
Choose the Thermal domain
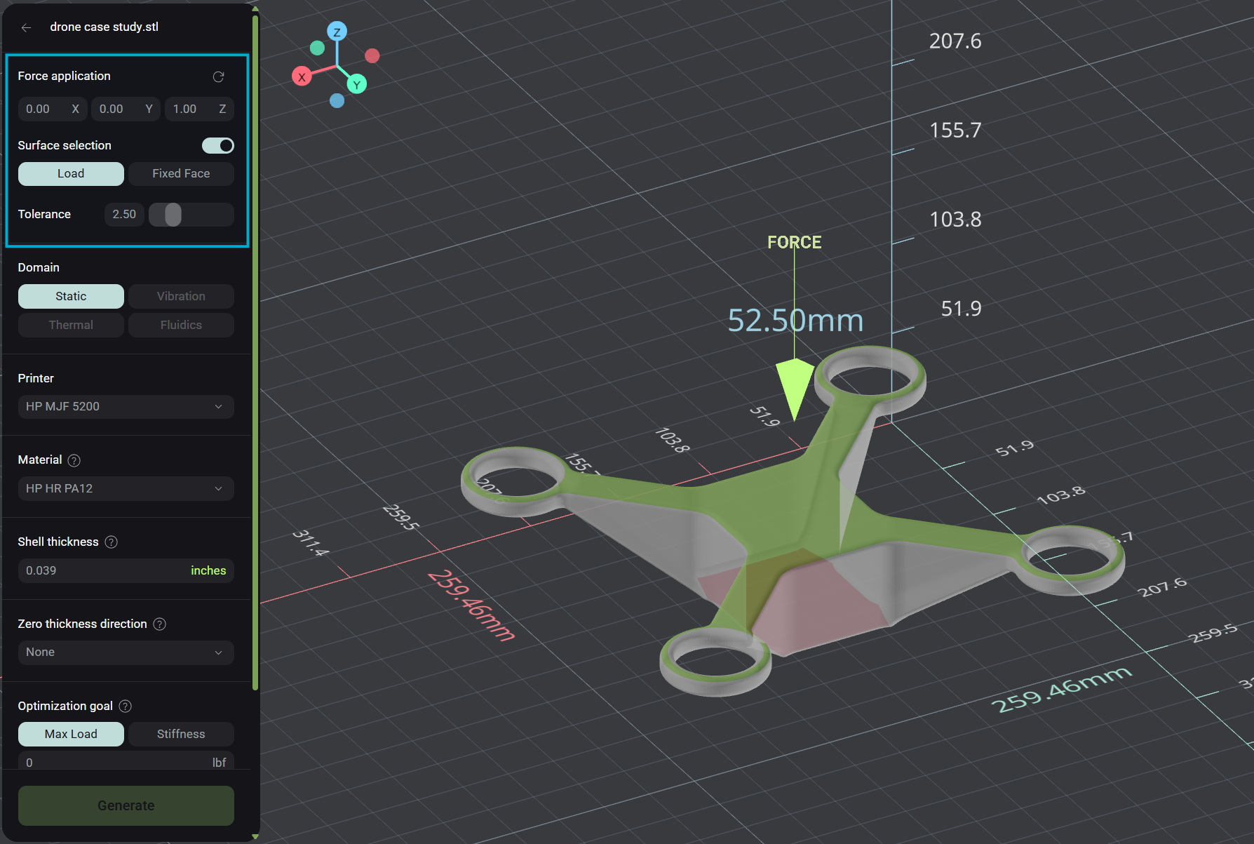click(x=71, y=326)
